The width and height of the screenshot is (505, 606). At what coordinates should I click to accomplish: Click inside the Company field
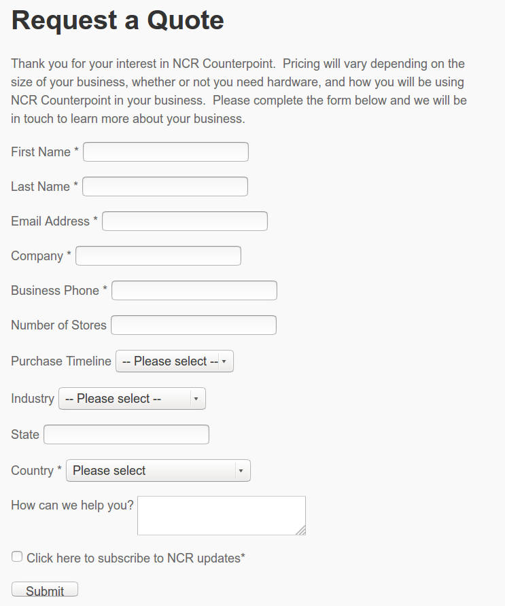(x=158, y=255)
